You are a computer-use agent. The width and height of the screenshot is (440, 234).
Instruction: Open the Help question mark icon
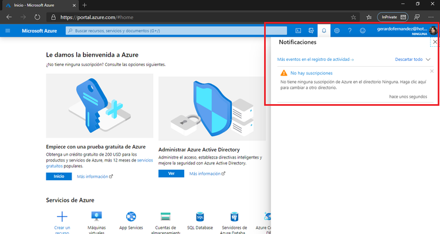[x=350, y=30]
